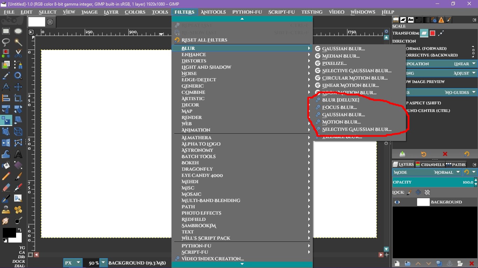
Task: Set transform target to Path
Action: (441, 33)
